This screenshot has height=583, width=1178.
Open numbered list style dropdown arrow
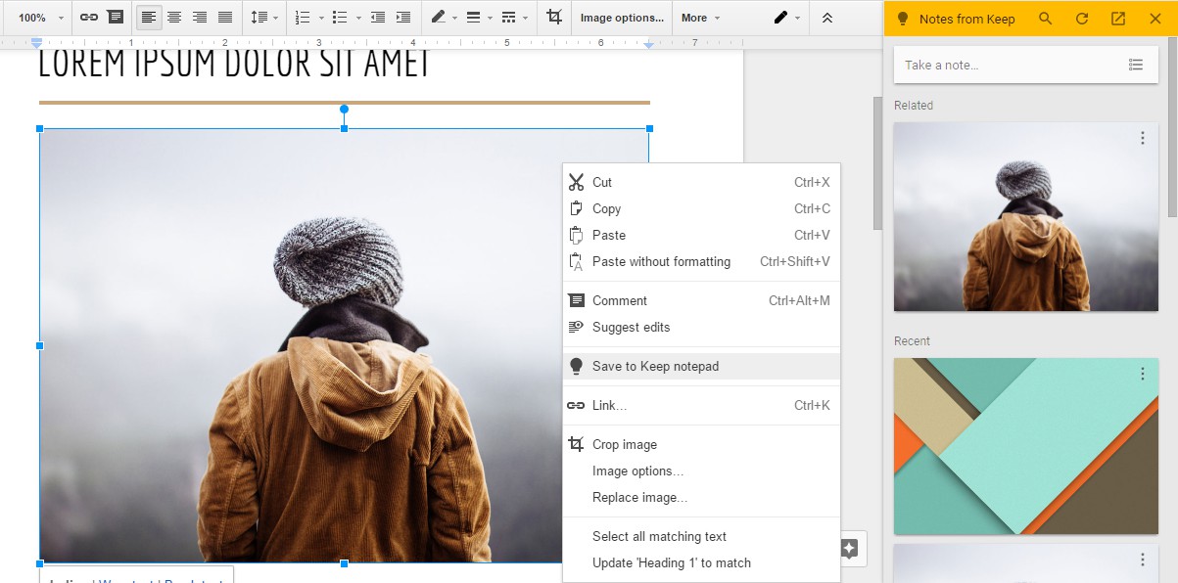pyautogui.click(x=320, y=18)
